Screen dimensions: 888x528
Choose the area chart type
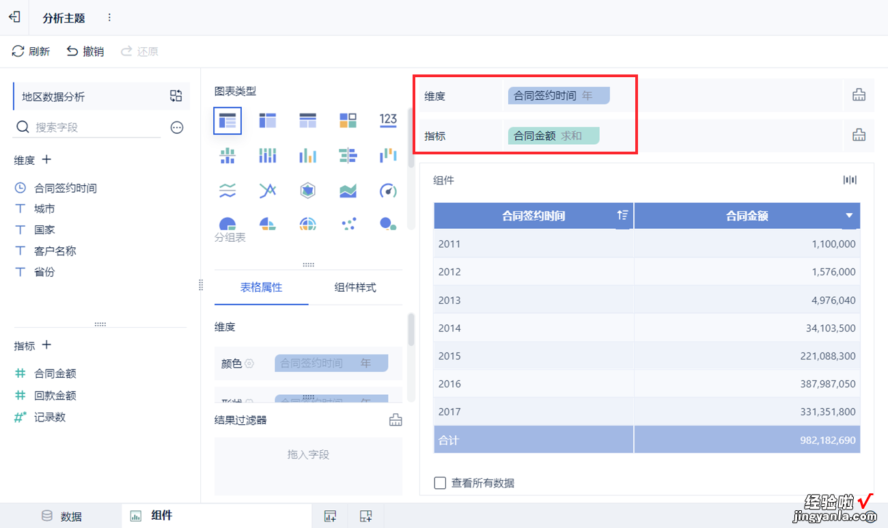348,191
